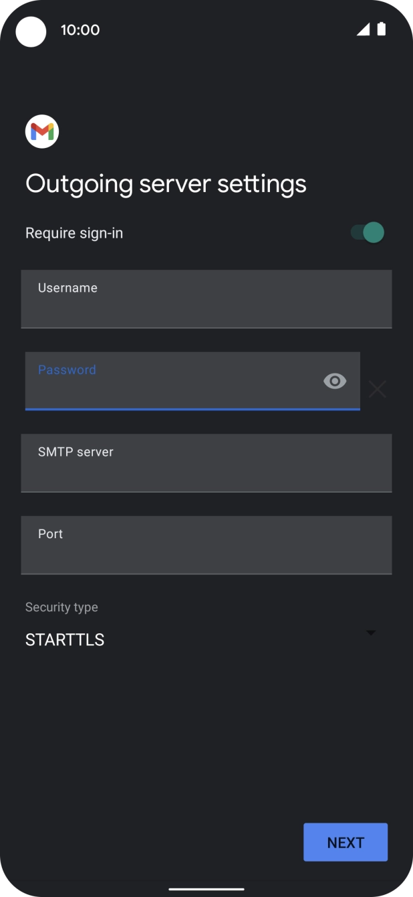The width and height of the screenshot is (413, 897).
Task: Clear the password with the X icon
Action: [x=378, y=389]
